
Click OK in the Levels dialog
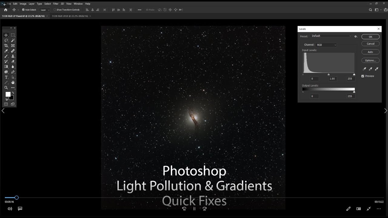click(370, 37)
